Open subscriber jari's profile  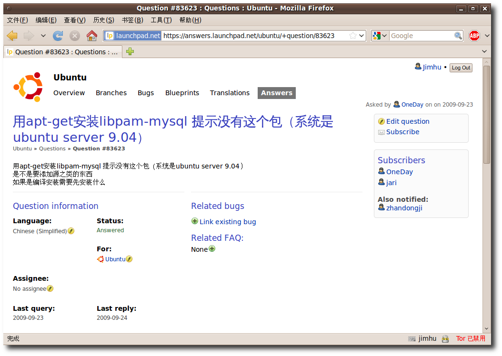pos(391,183)
